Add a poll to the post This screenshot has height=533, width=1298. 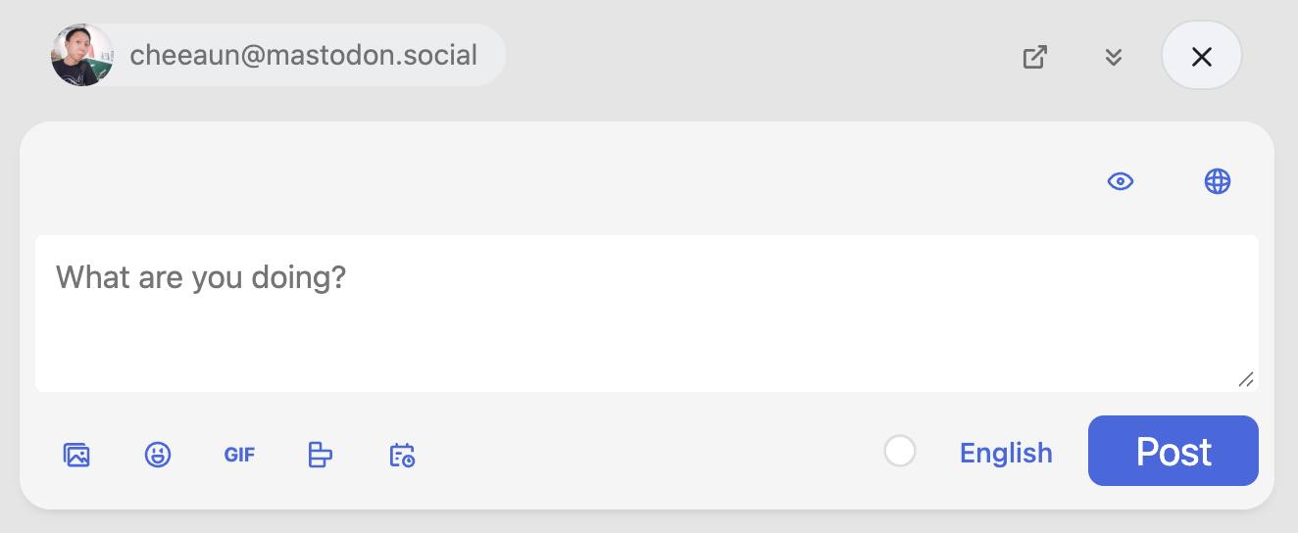pos(321,455)
